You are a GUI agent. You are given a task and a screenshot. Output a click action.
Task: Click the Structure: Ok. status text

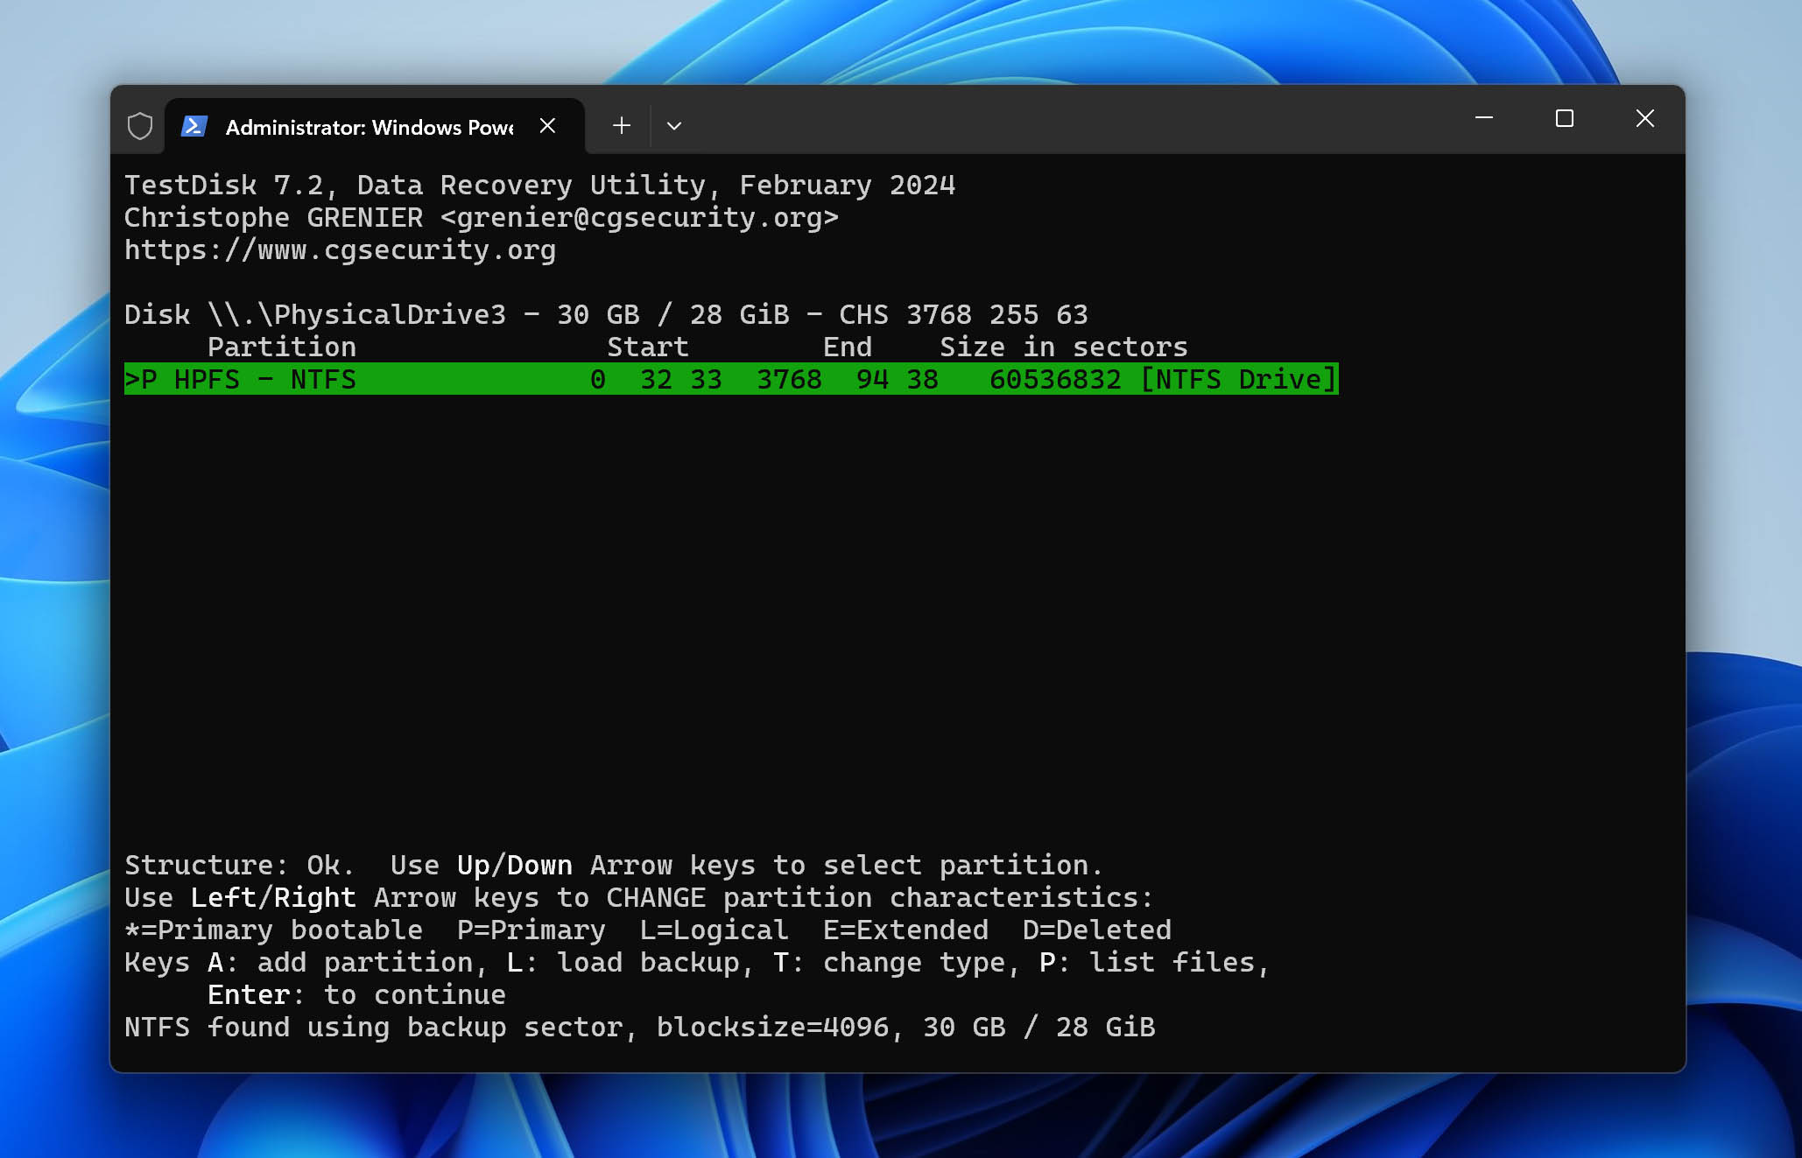tap(239, 866)
